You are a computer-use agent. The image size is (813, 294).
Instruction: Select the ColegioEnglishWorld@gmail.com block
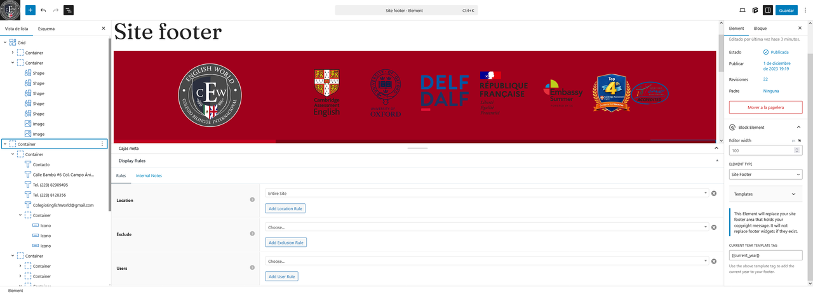pos(63,205)
